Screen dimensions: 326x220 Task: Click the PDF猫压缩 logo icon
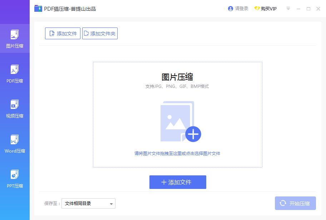tap(38, 8)
